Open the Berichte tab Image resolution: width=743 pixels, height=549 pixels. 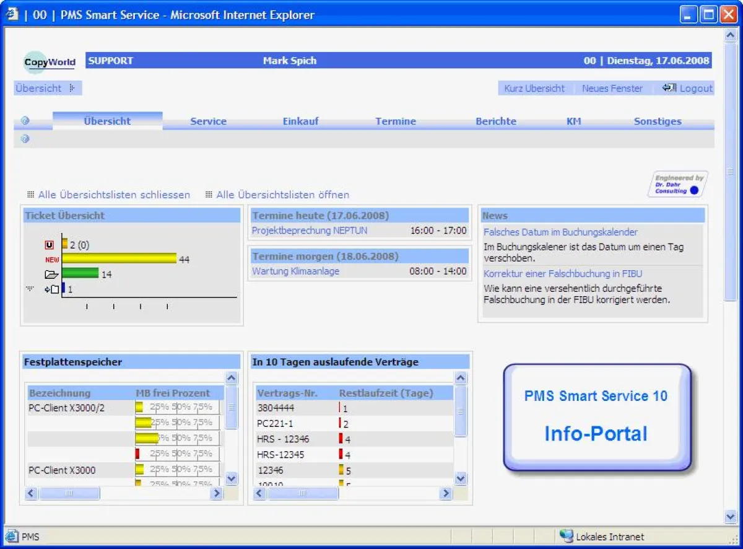pyautogui.click(x=495, y=121)
